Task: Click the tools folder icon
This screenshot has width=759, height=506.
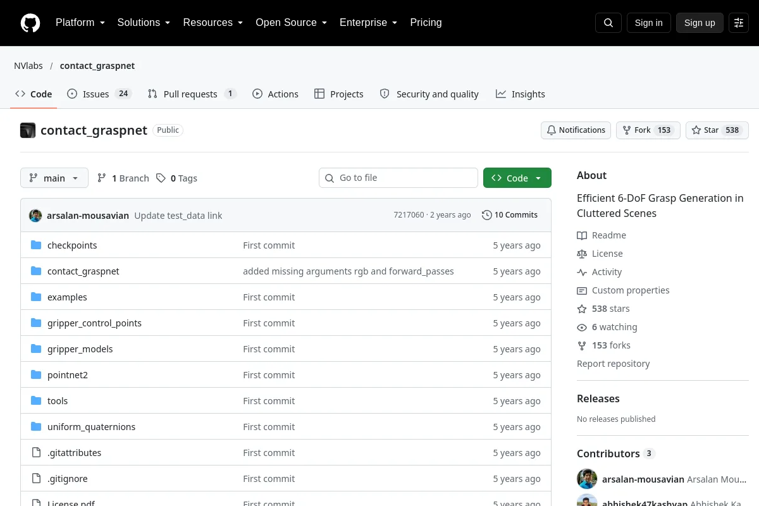Action: tap(36, 401)
